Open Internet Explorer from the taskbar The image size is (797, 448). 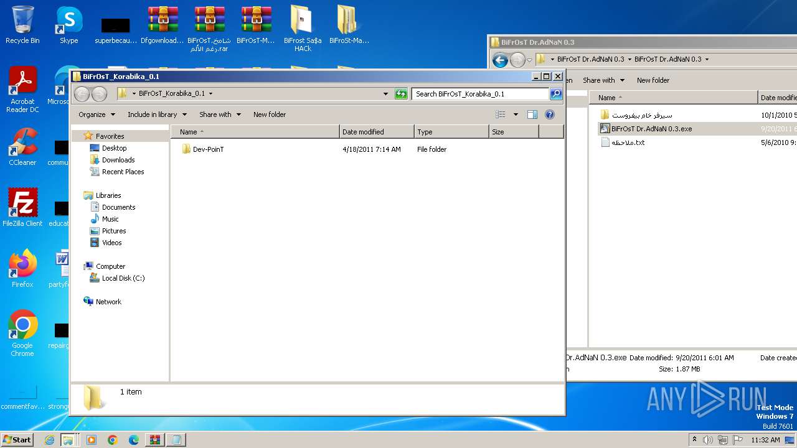pyautogui.click(x=50, y=440)
